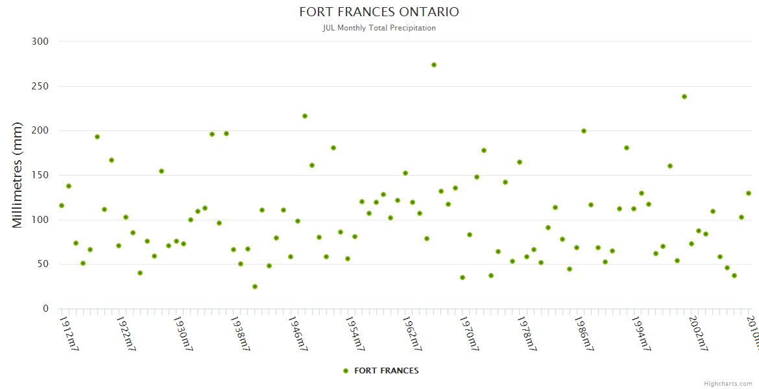
Task: Click the 1970m7 x-axis label
Action: pos(470,333)
